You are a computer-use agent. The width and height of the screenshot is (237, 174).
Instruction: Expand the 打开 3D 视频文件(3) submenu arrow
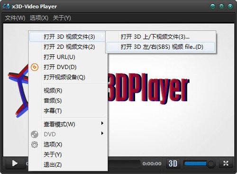tap(102, 36)
